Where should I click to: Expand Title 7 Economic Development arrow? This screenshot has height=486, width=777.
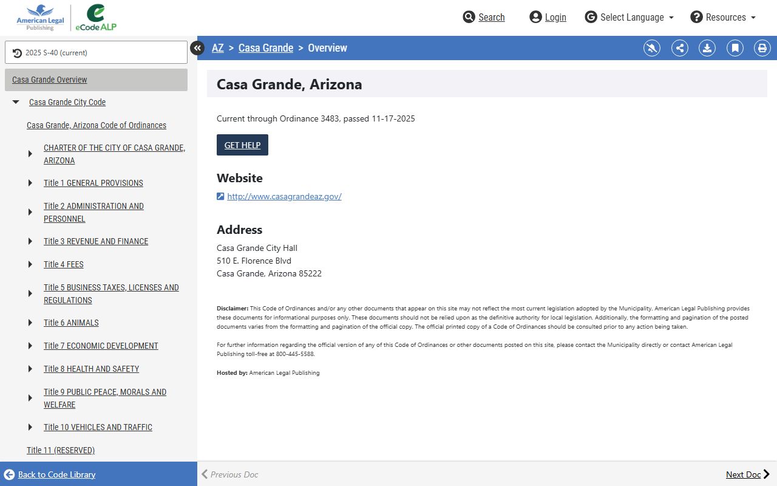coord(30,346)
